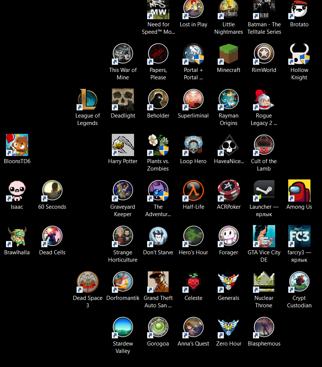Click the Brawlhalla shortcut
322x367 pixels.
pos(17,237)
